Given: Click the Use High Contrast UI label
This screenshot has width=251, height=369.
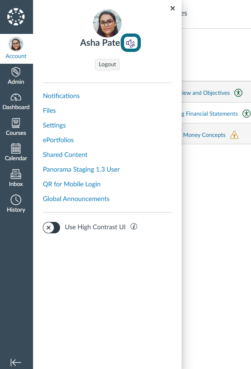Looking at the screenshot, I should [x=95, y=227].
